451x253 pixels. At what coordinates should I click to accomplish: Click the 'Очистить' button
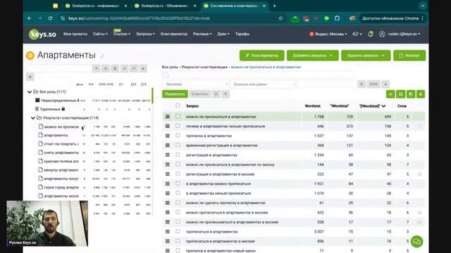[x=199, y=94]
